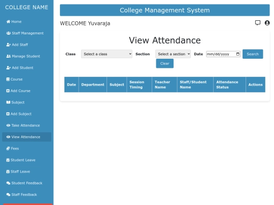Viewport: 274px width, 205px height.
Task: Click the Add Subject plus icon
Action: [x=8, y=114]
